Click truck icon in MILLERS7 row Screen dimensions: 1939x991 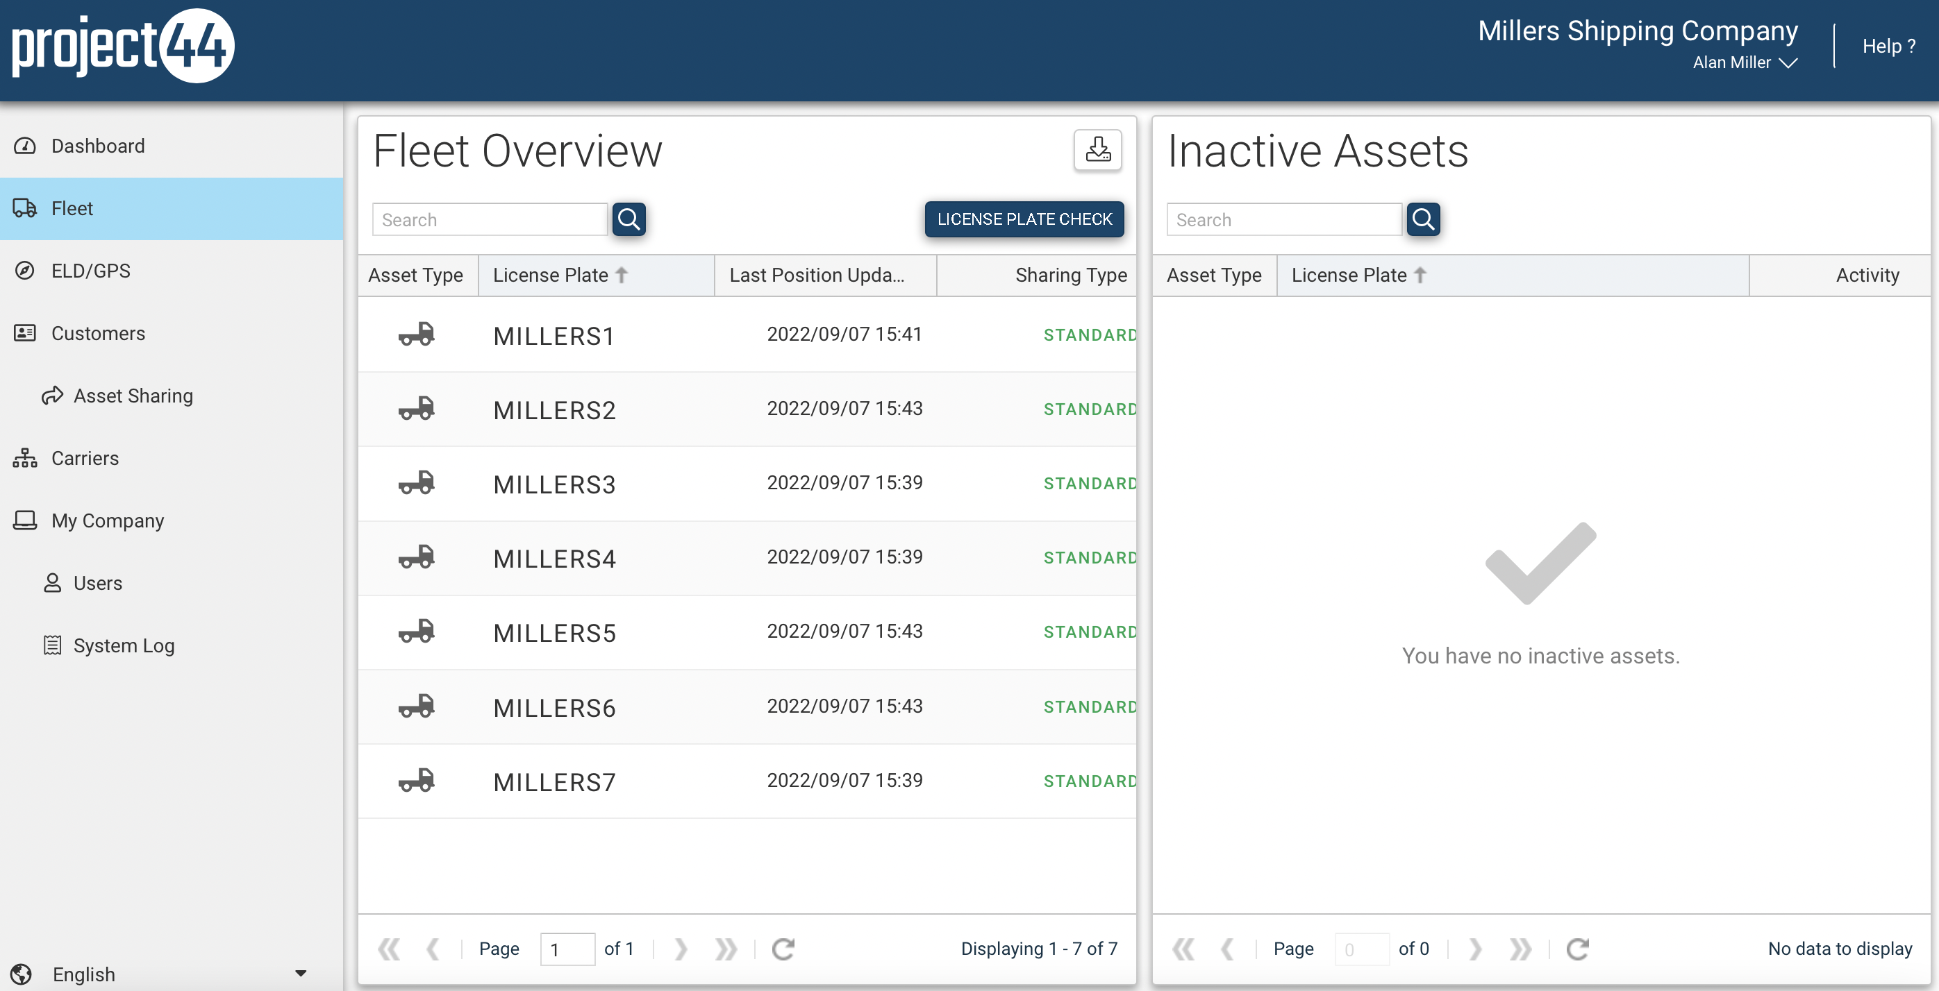point(416,781)
